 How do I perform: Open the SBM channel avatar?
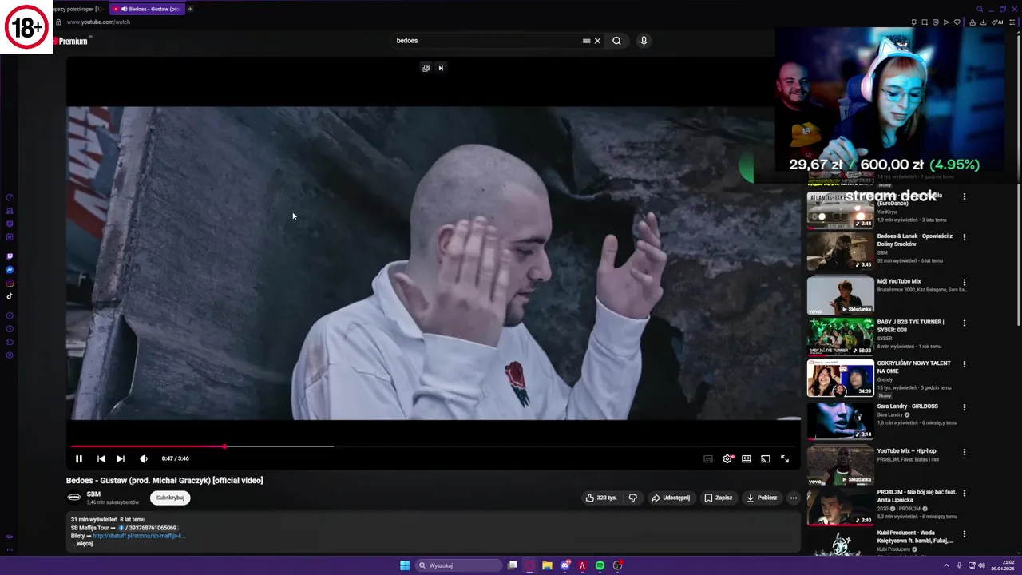tap(74, 498)
